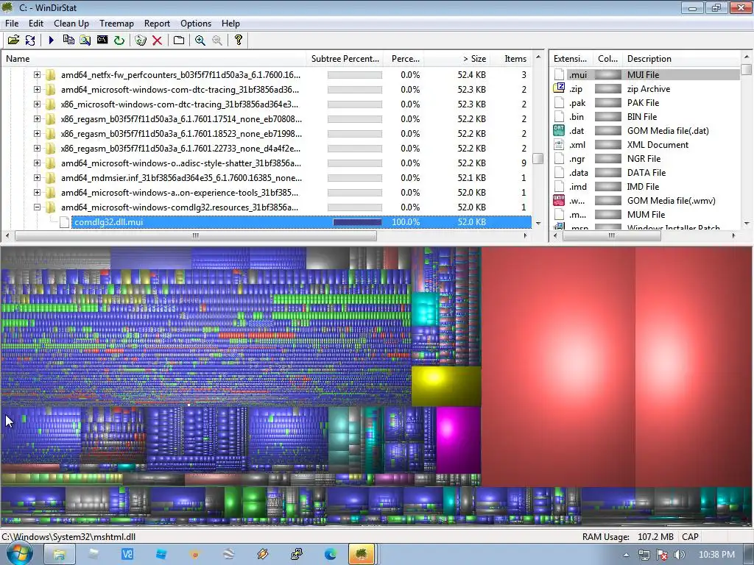Open the Report menu
The height and width of the screenshot is (565, 754).
click(x=157, y=23)
